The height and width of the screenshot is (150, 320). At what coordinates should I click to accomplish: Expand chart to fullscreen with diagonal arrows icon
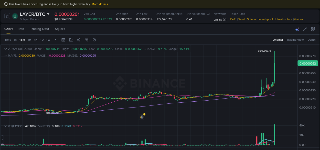pyautogui.click(x=305, y=29)
